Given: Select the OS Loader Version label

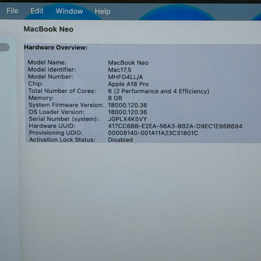Looking at the screenshot, I should (56, 112).
